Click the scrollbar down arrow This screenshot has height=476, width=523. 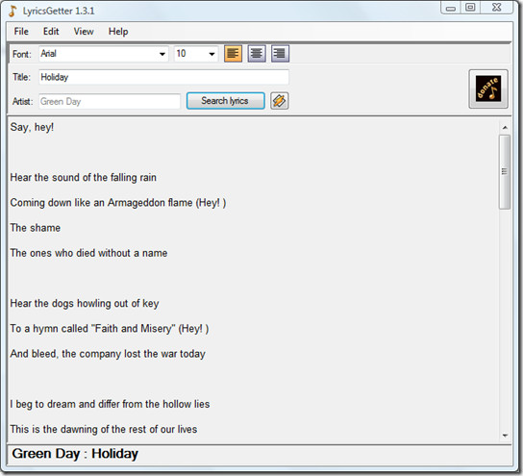(505, 436)
